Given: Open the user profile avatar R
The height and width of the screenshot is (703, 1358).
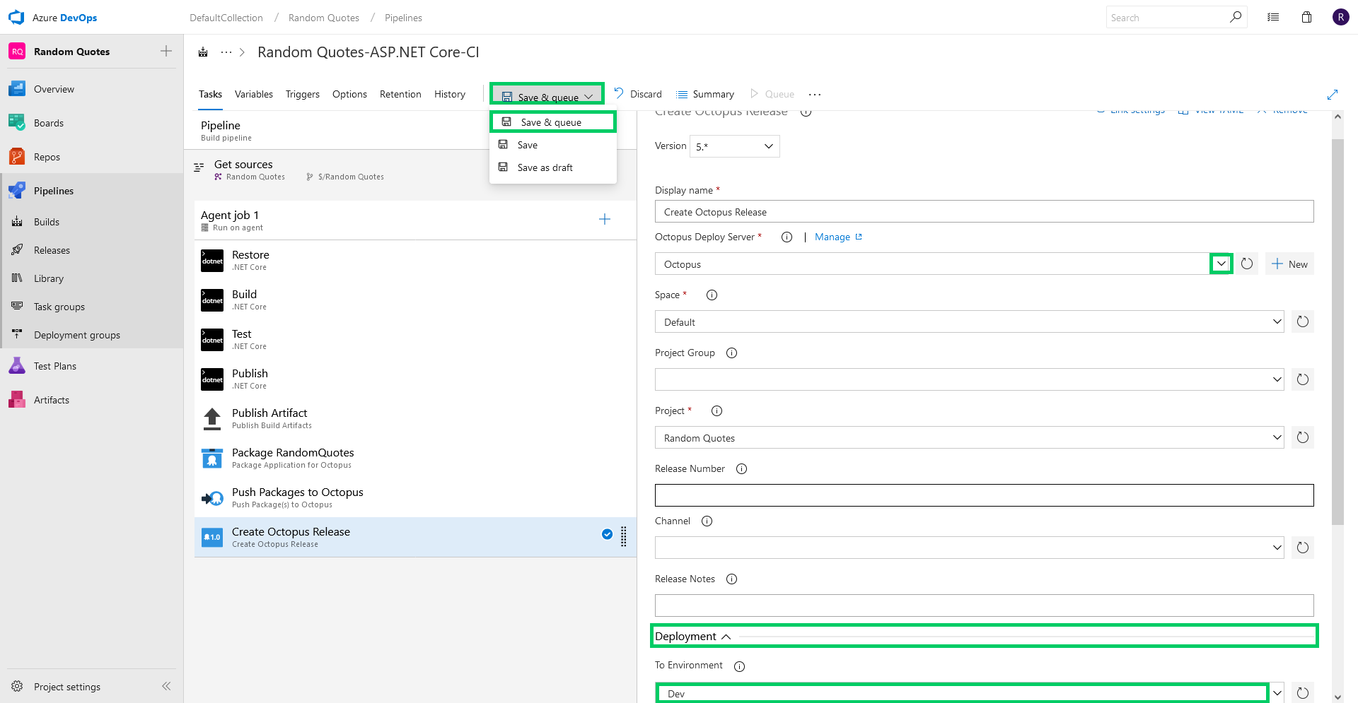Looking at the screenshot, I should [1340, 18].
